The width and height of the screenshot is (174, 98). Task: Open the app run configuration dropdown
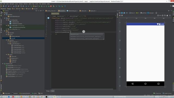[36, 6]
